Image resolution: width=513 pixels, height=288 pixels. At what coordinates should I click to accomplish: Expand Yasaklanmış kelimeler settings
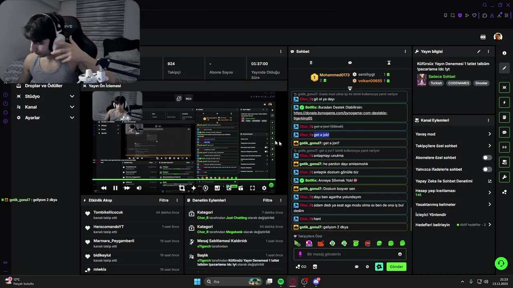(490, 204)
